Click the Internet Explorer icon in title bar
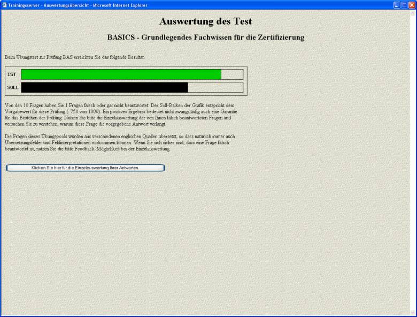Viewport: 417px width, 317px height. (x=4, y=5)
